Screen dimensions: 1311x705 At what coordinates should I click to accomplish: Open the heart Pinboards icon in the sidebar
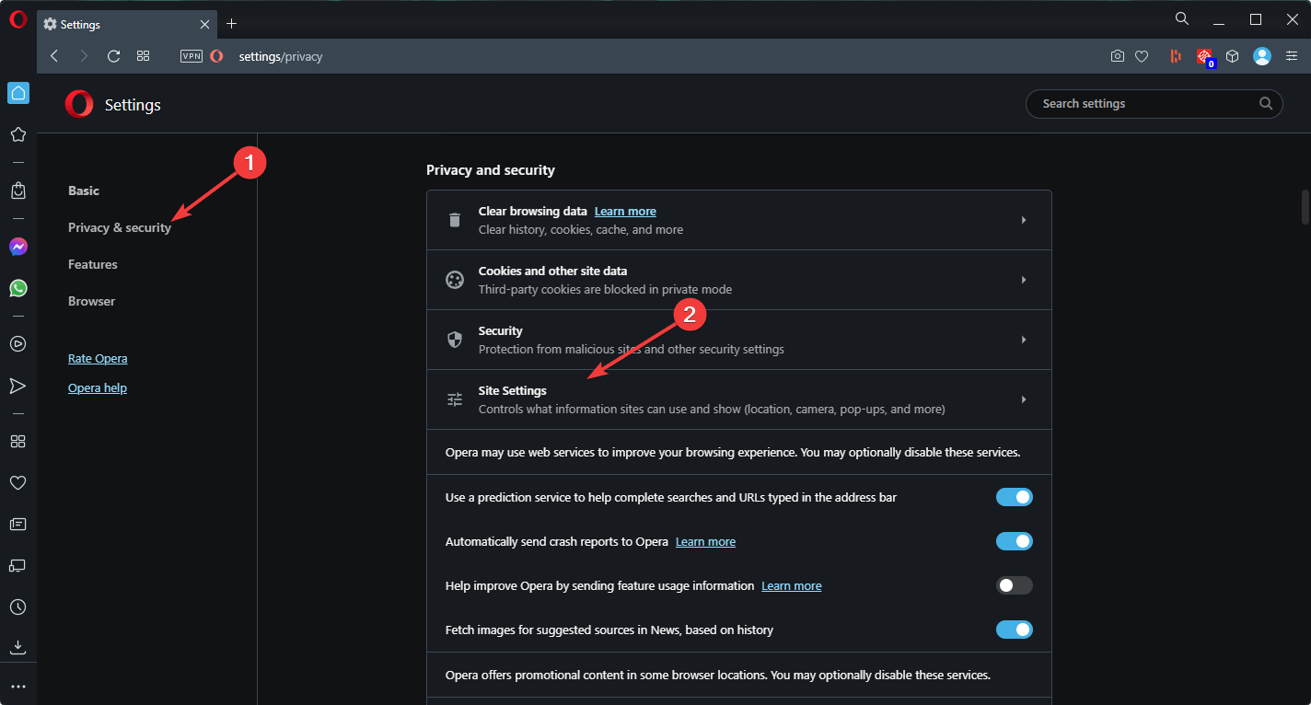click(x=18, y=482)
